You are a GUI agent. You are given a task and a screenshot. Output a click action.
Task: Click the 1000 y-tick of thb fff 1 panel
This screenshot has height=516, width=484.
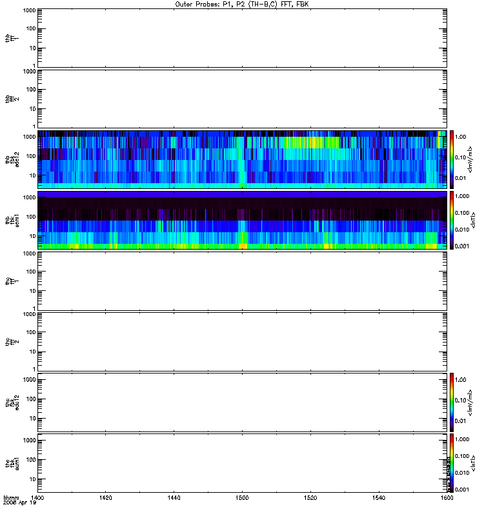[29, 10]
